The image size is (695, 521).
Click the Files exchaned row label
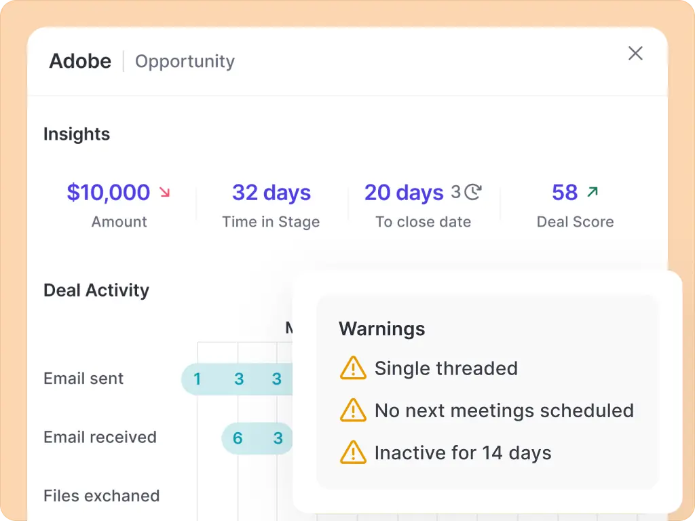point(102,496)
